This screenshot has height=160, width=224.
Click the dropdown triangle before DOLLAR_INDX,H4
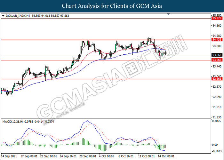pos(3,16)
